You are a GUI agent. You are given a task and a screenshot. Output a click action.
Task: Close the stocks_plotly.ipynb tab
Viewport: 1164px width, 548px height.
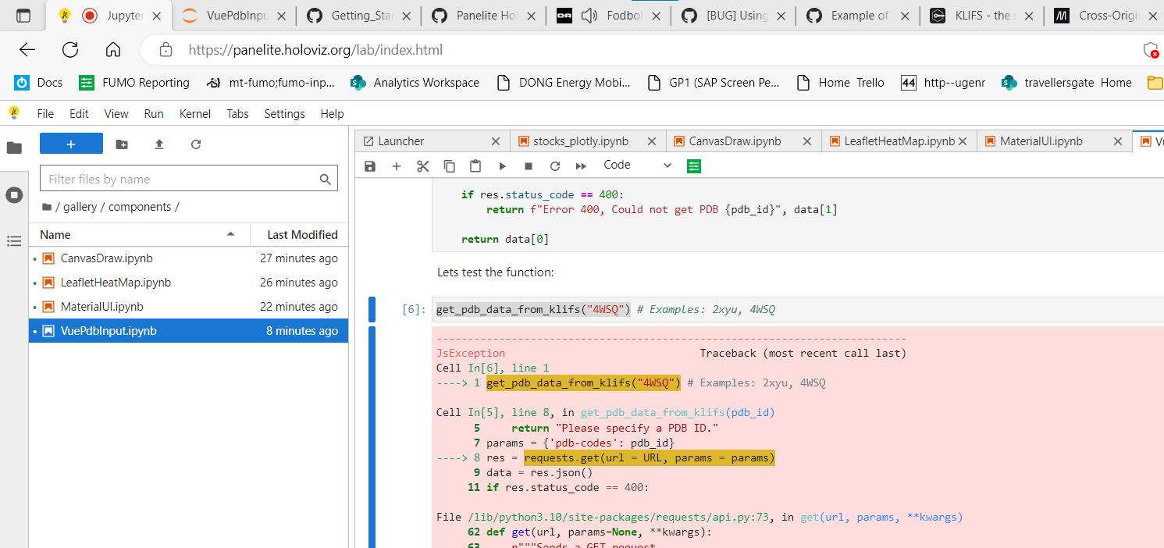point(650,141)
